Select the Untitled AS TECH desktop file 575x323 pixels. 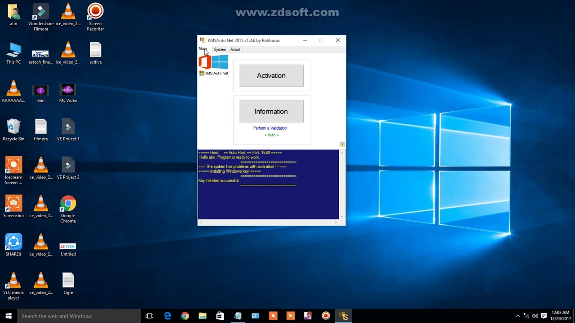point(68,249)
